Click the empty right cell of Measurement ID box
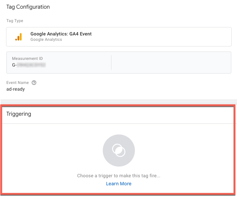 (171, 62)
